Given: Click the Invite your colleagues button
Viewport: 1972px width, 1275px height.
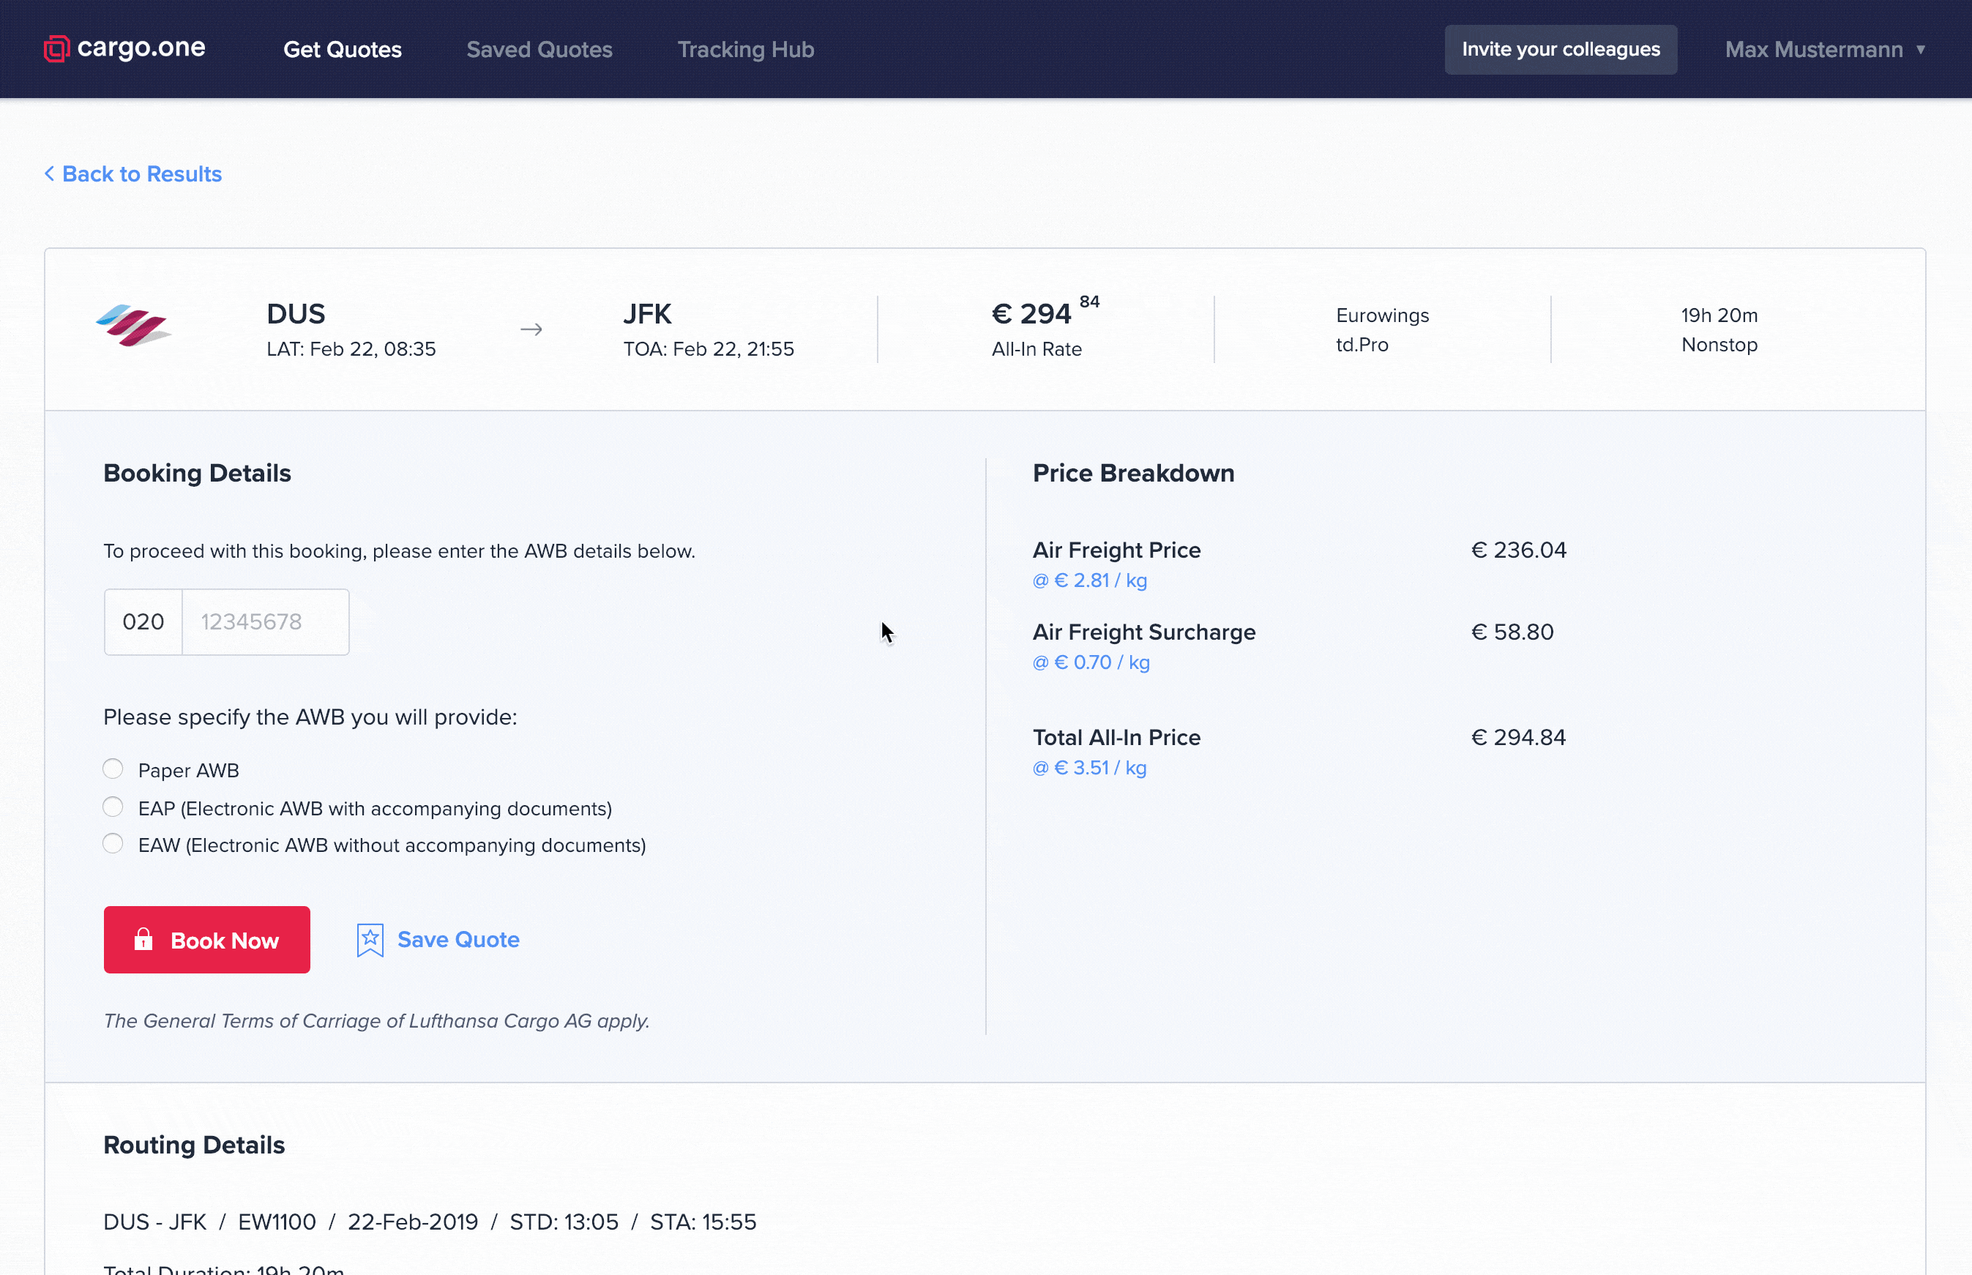Looking at the screenshot, I should pos(1561,49).
